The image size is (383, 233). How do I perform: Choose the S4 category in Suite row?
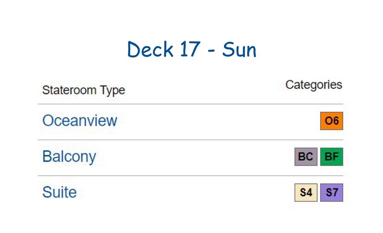click(x=306, y=193)
